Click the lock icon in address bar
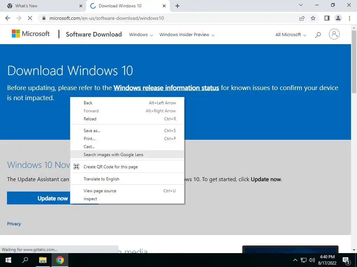 click(44, 18)
